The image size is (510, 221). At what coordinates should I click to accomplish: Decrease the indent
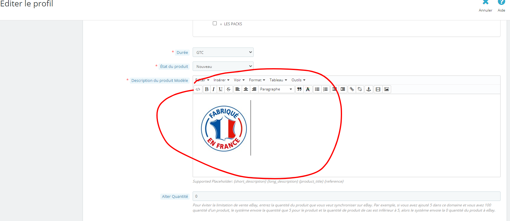pyautogui.click(x=334, y=89)
